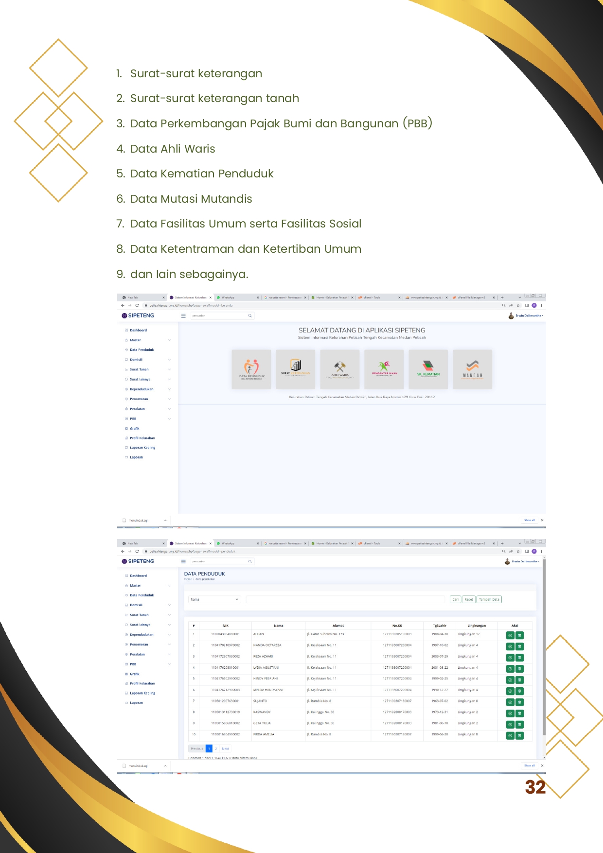This screenshot has width=603, height=853.
Task: Click the delete icon in ALFIAN's row
Action: 519,635
